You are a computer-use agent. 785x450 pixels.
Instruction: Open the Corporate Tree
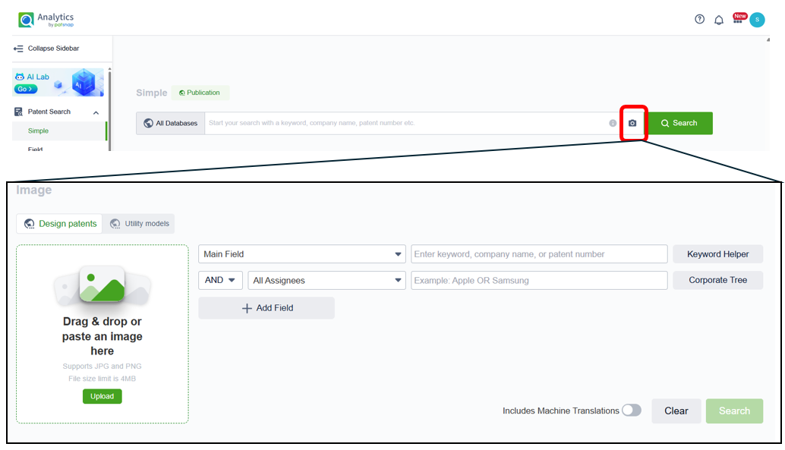[x=717, y=279]
